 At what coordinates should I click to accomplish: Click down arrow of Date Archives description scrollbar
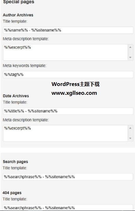click(x=130, y=138)
